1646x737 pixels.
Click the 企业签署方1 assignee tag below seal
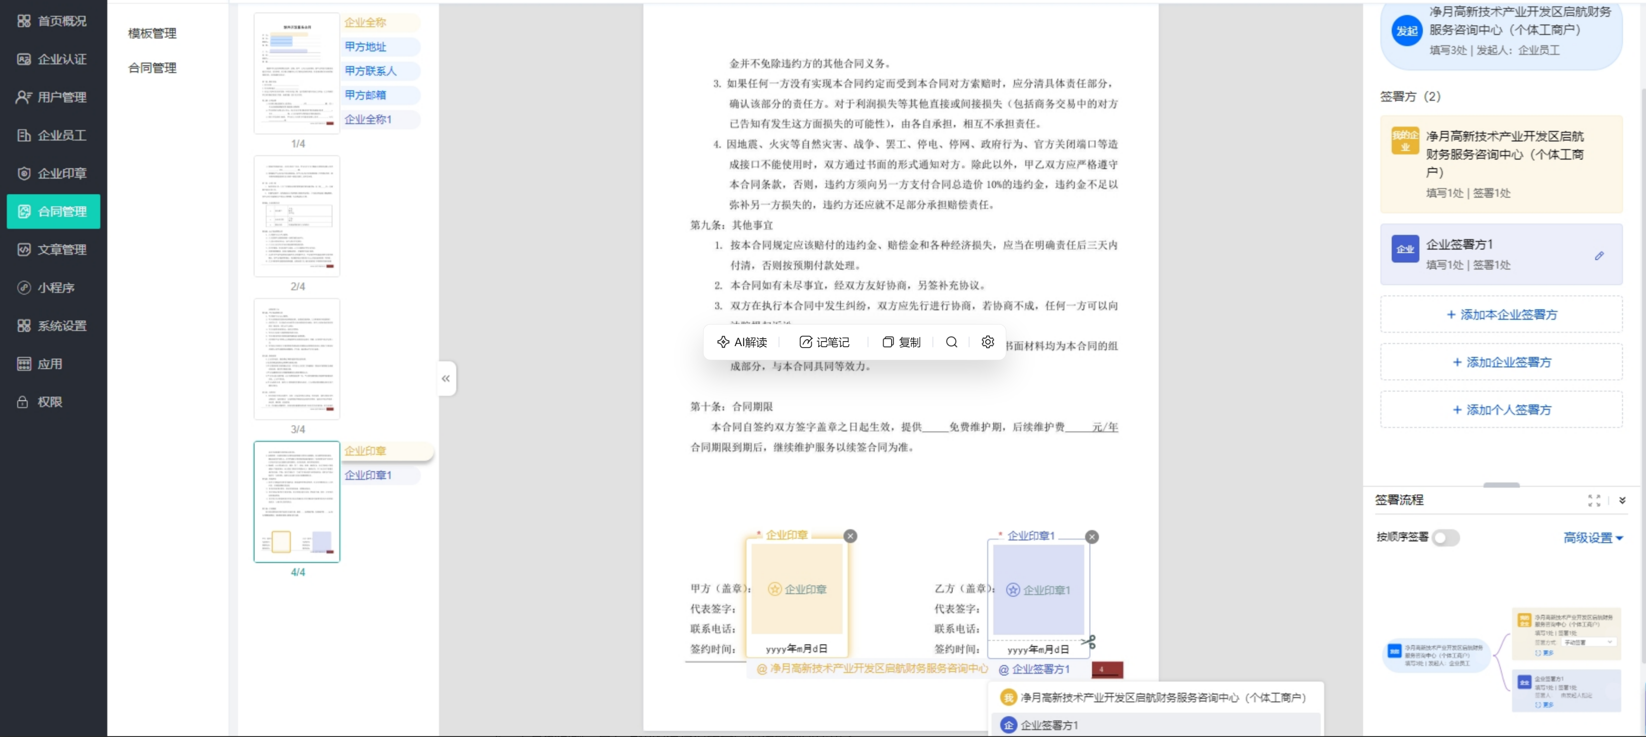click(x=1034, y=669)
